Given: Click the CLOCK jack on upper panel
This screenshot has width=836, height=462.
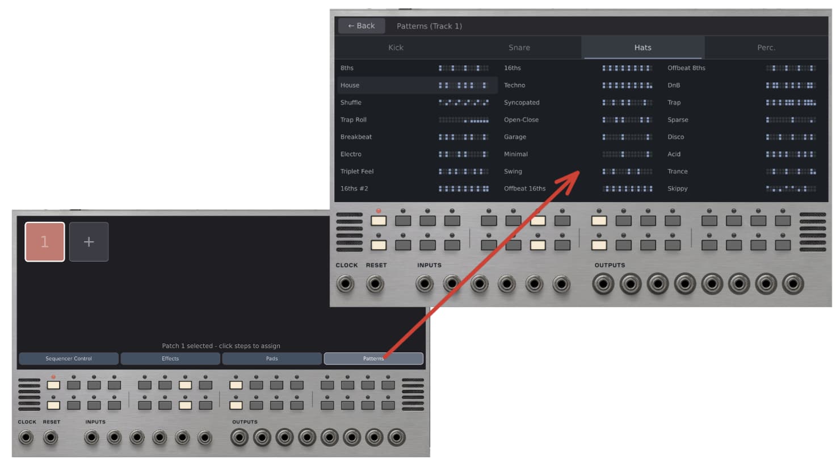Looking at the screenshot, I should coord(345,283).
